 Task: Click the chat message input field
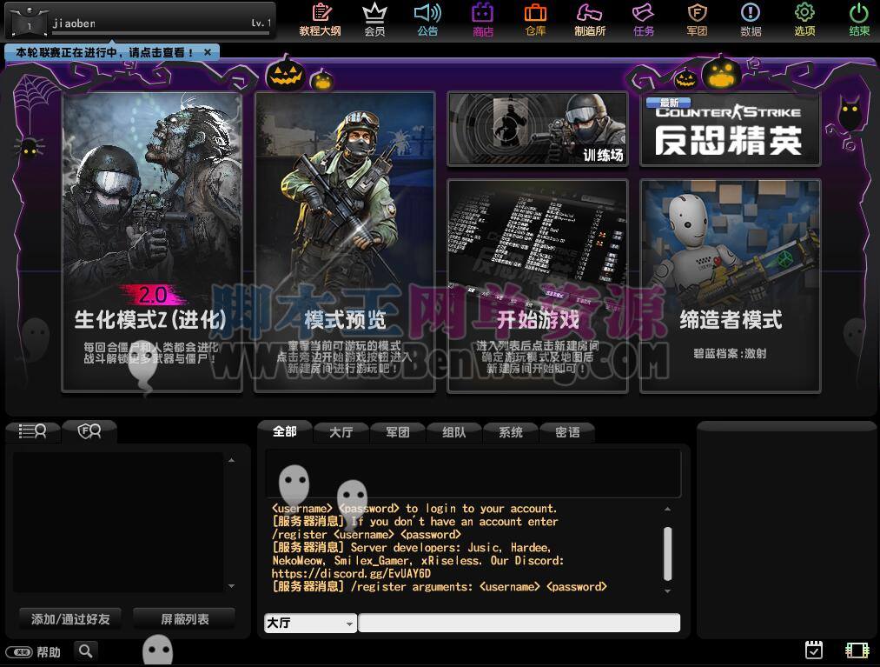[519, 623]
